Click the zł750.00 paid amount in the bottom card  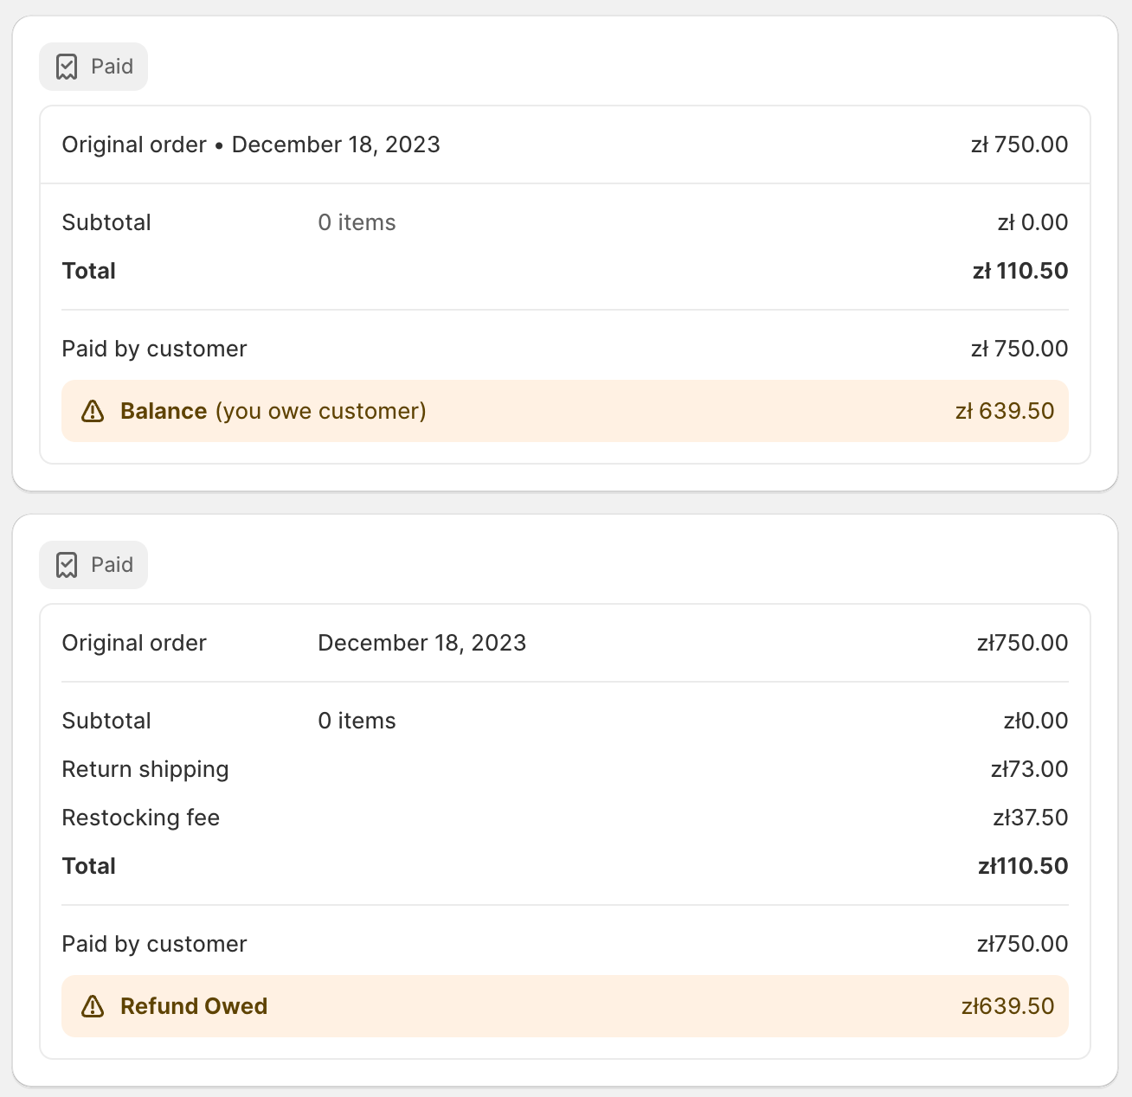[1022, 944]
